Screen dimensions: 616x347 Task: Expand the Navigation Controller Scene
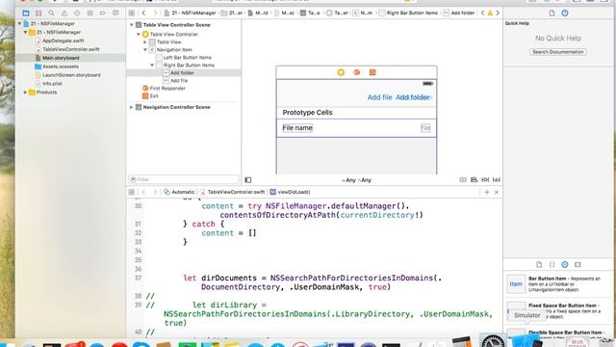(x=132, y=107)
